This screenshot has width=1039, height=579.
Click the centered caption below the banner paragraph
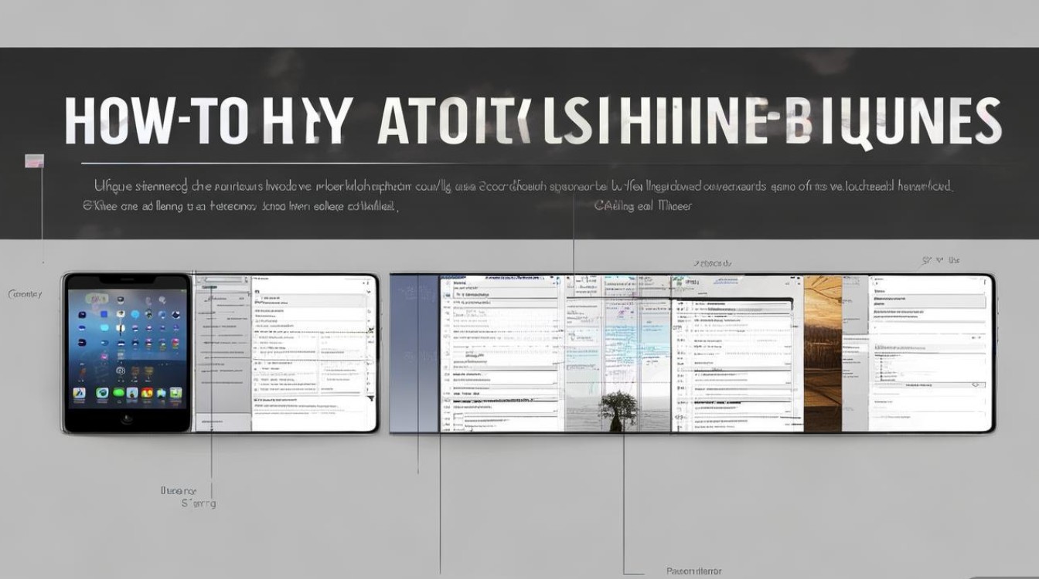pyautogui.click(x=643, y=206)
